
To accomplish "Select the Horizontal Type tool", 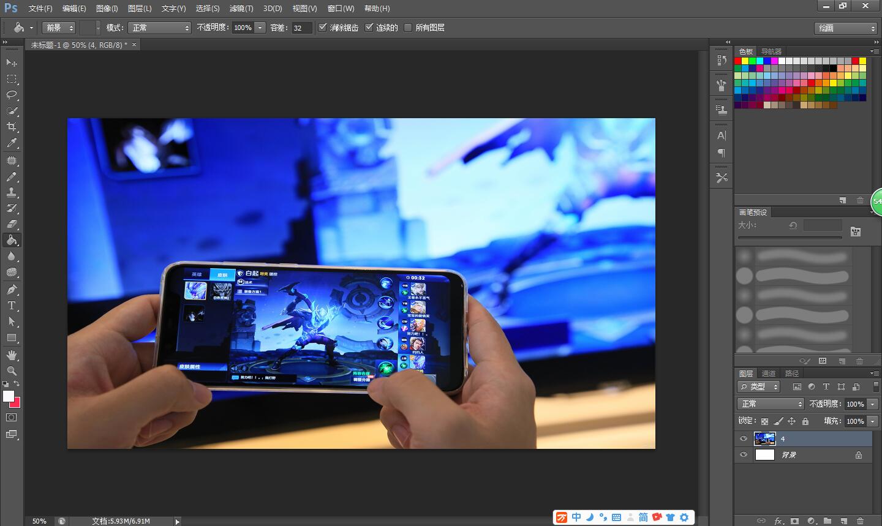I will (12, 306).
